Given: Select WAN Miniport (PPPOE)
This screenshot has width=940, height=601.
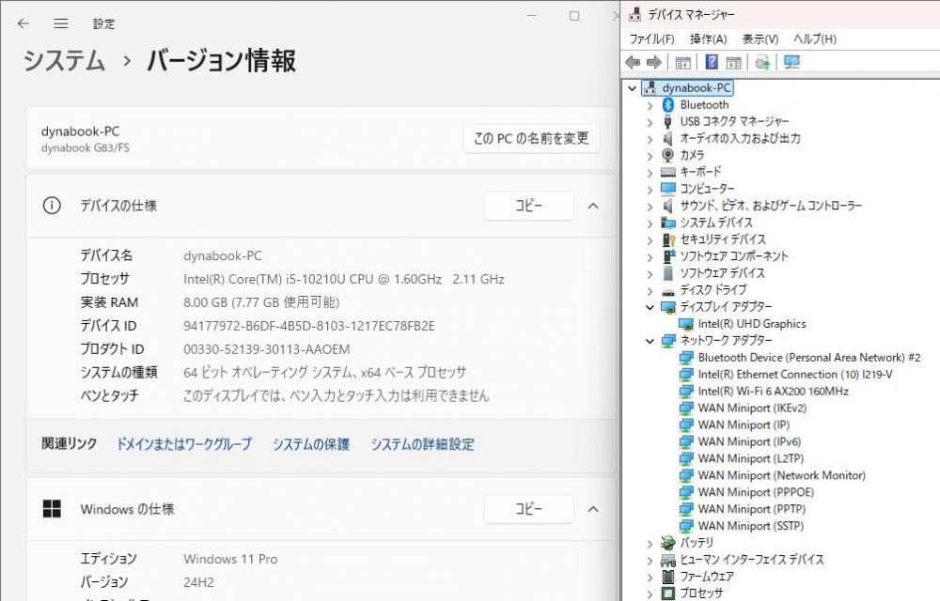Looking at the screenshot, I should (x=756, y=492).
